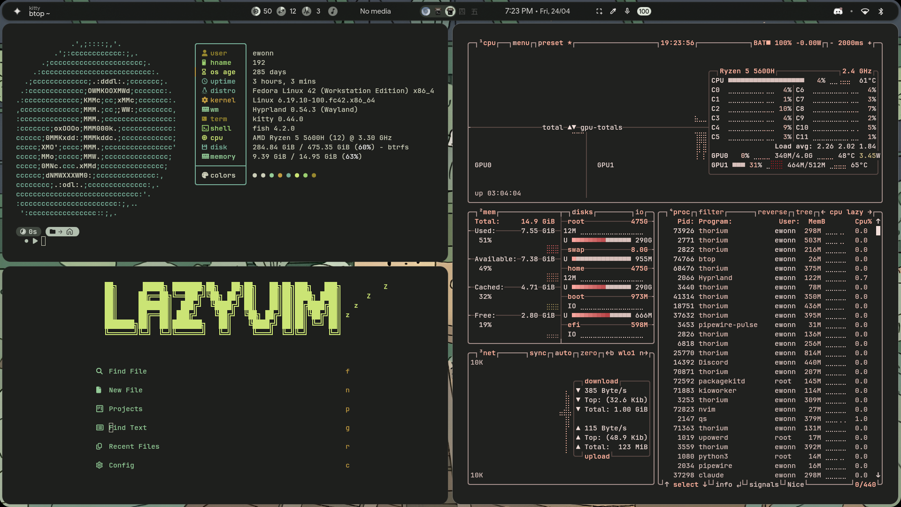Select the second workspace terminal icon
This screenshot has height=507, width=901.
(x=438, y=11)
